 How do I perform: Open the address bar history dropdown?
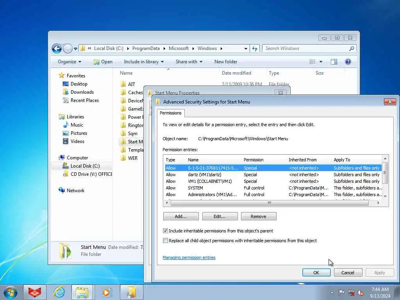pyautogui.click(x=246, y=48)
